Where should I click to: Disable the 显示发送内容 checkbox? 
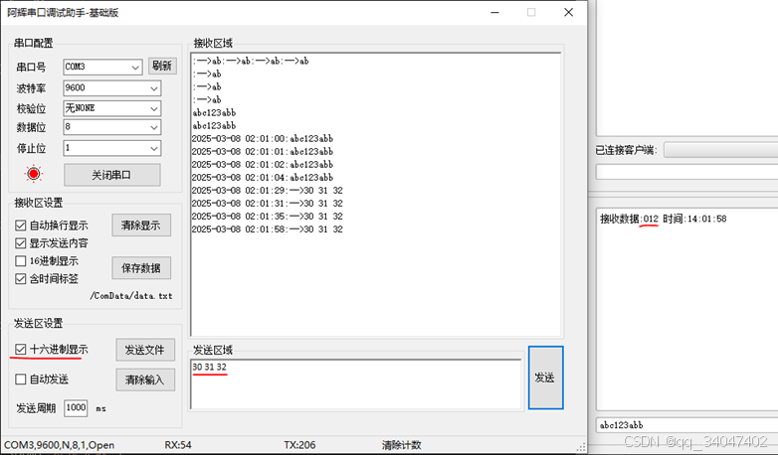(x=21, y=243)
